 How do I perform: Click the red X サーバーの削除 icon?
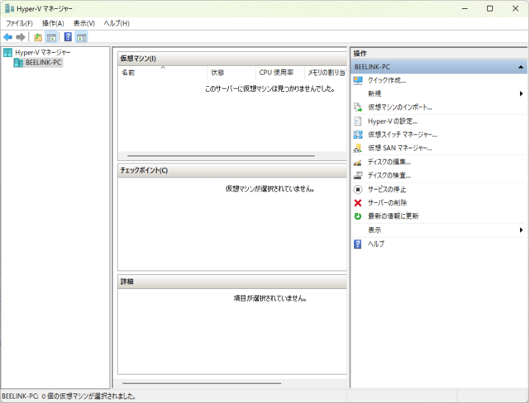[358, 202]
